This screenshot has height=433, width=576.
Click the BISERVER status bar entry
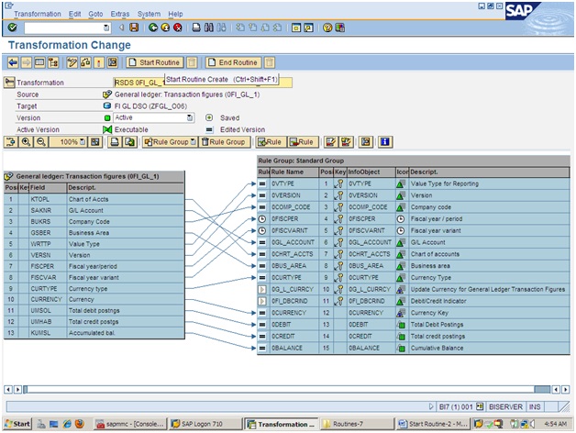[505, 406]
